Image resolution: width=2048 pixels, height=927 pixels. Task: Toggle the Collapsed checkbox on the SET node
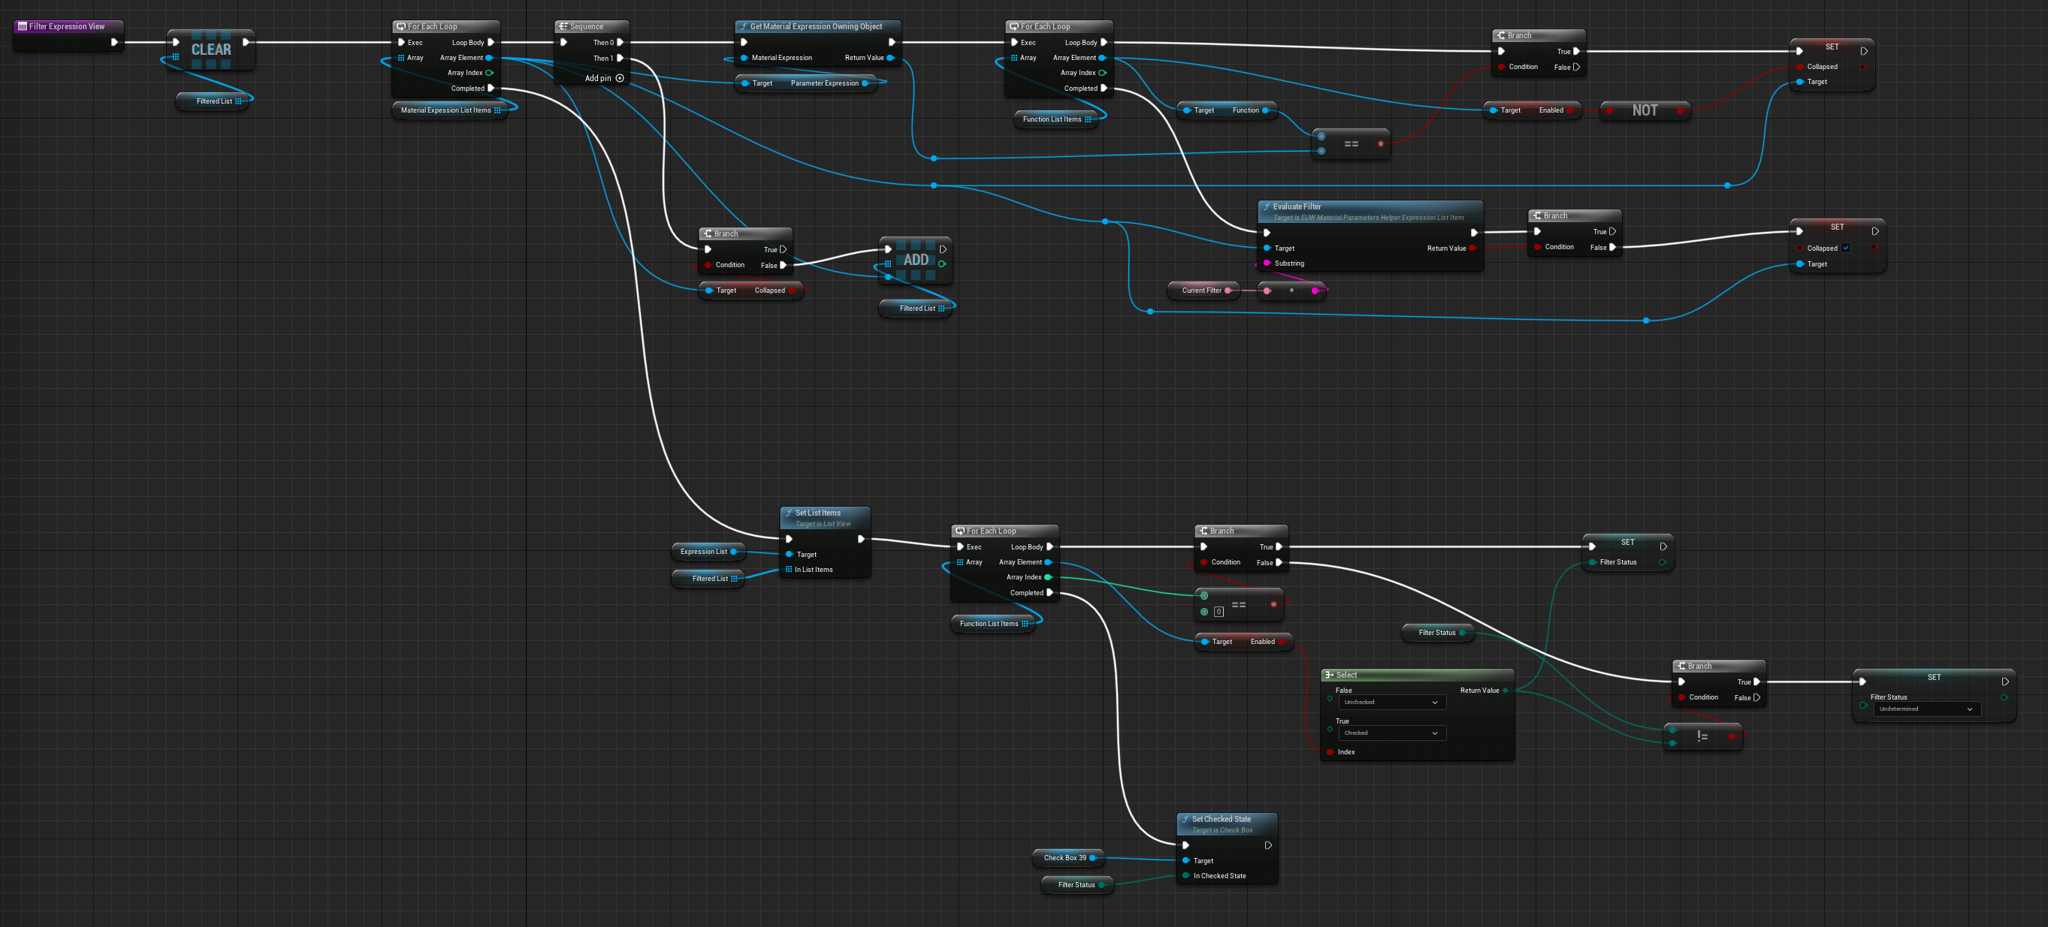1846,248
